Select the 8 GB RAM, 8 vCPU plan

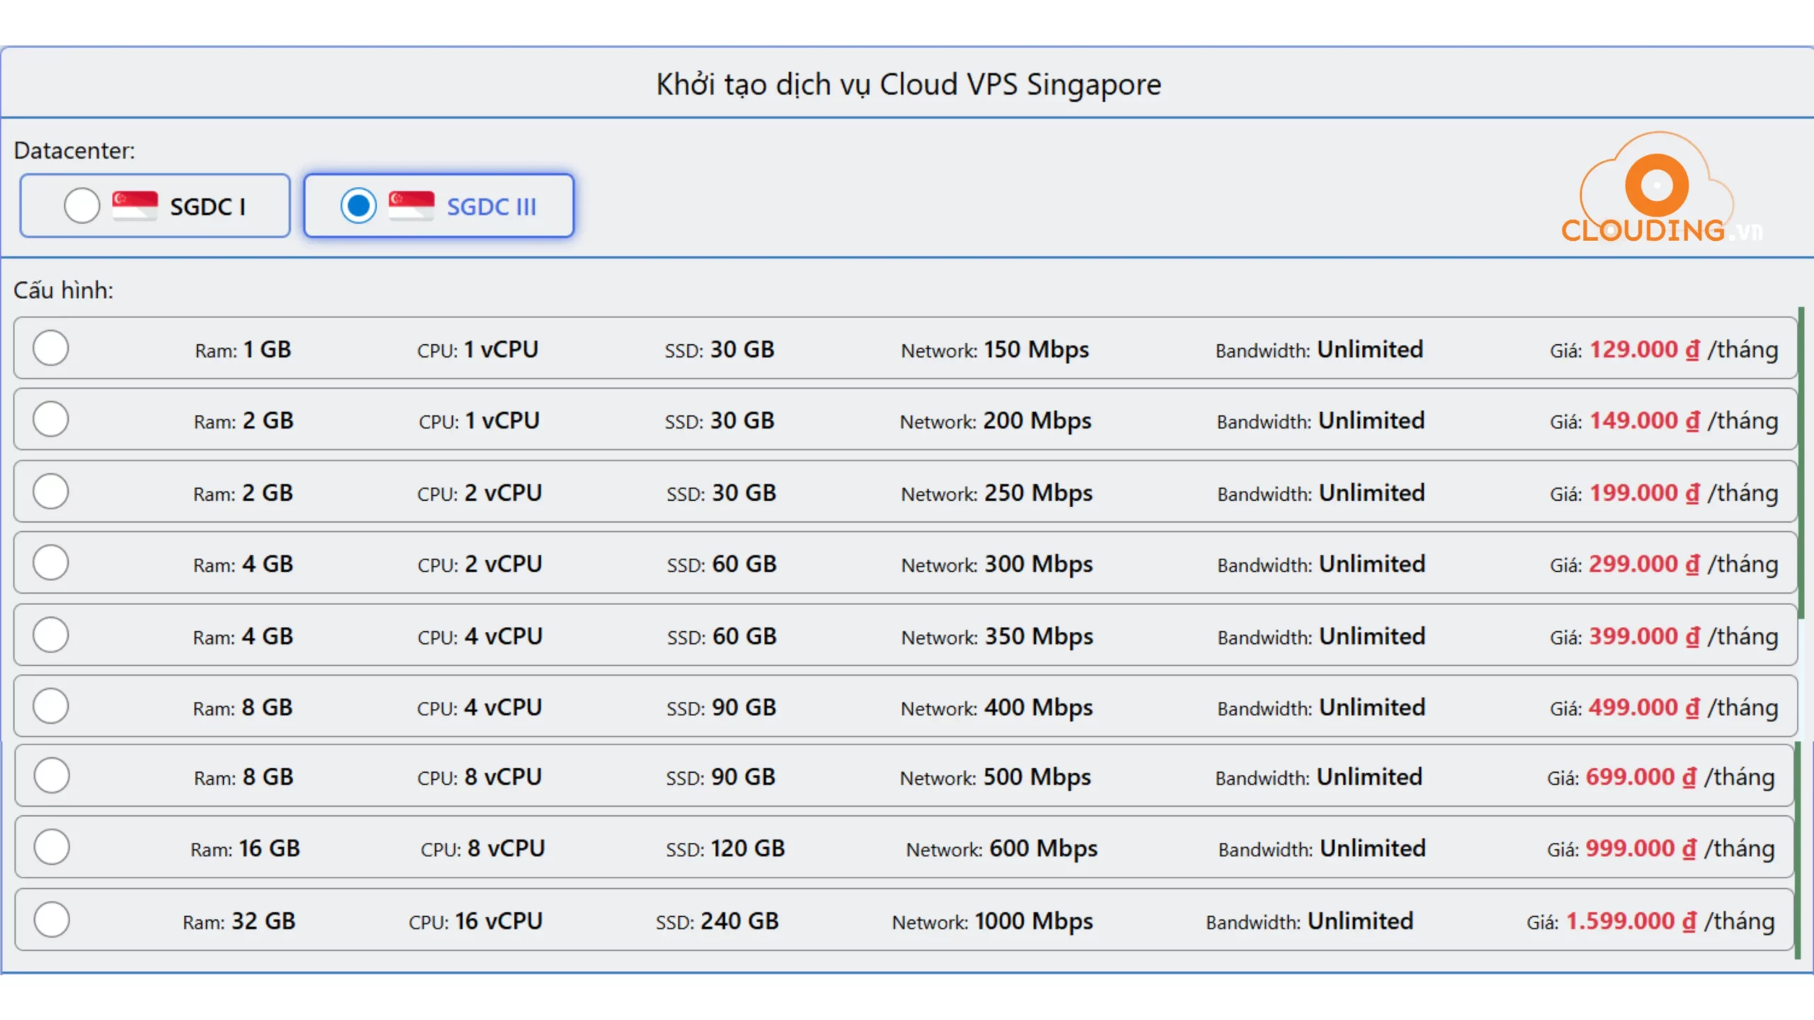tap(50, 775)
